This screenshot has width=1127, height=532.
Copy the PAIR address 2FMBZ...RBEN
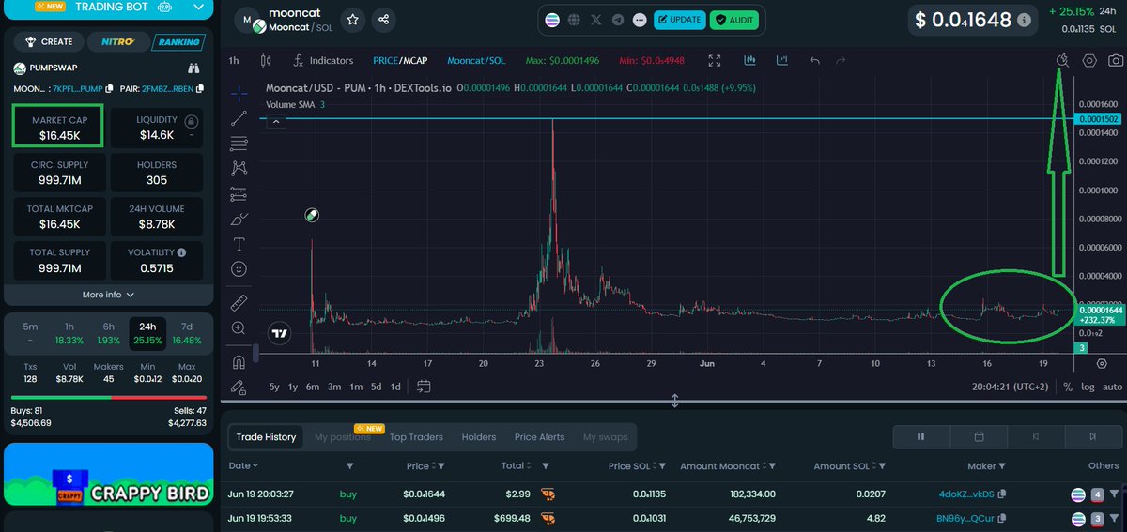click(x=199, y=89)
